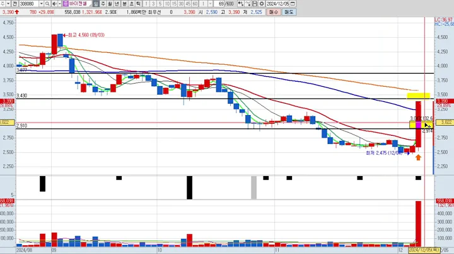The height and width of the screenshot is (254, 454).
Task: Open the calendar date picker icon
Action: tap(293, 4)
